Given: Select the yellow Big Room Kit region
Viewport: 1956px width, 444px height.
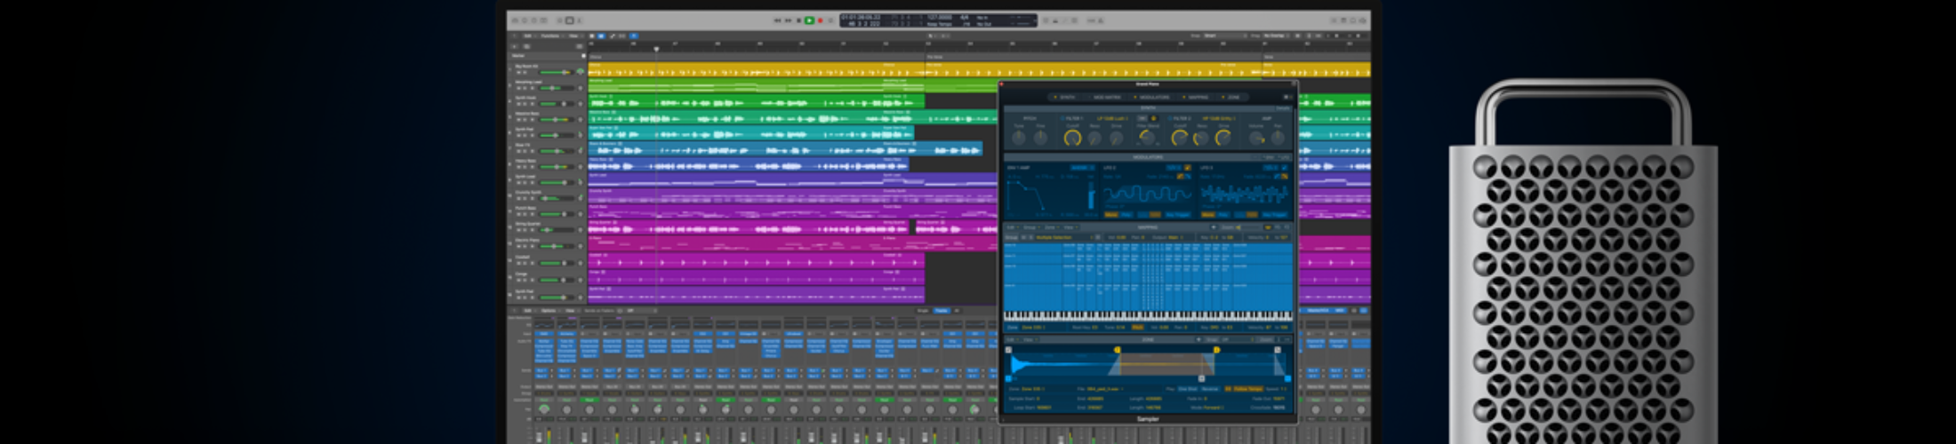Looking at the screenshot, I should tap(757, 70).
